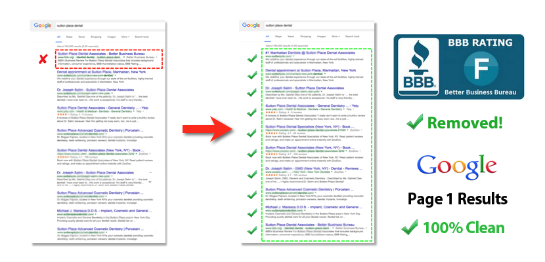
Task: Expand the More dropdown in the right results page
Action: click(x=335, y=37)
